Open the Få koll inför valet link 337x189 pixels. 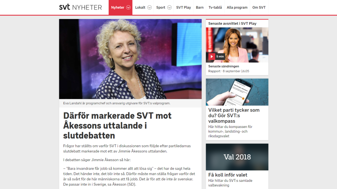click(228, 175)
